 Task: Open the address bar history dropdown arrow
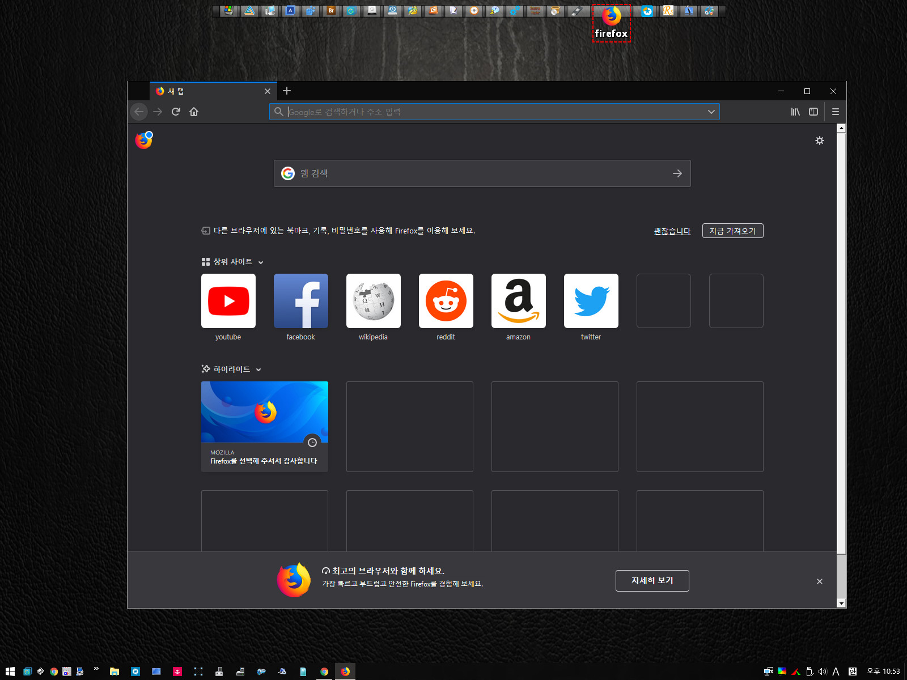pos(711,112)
